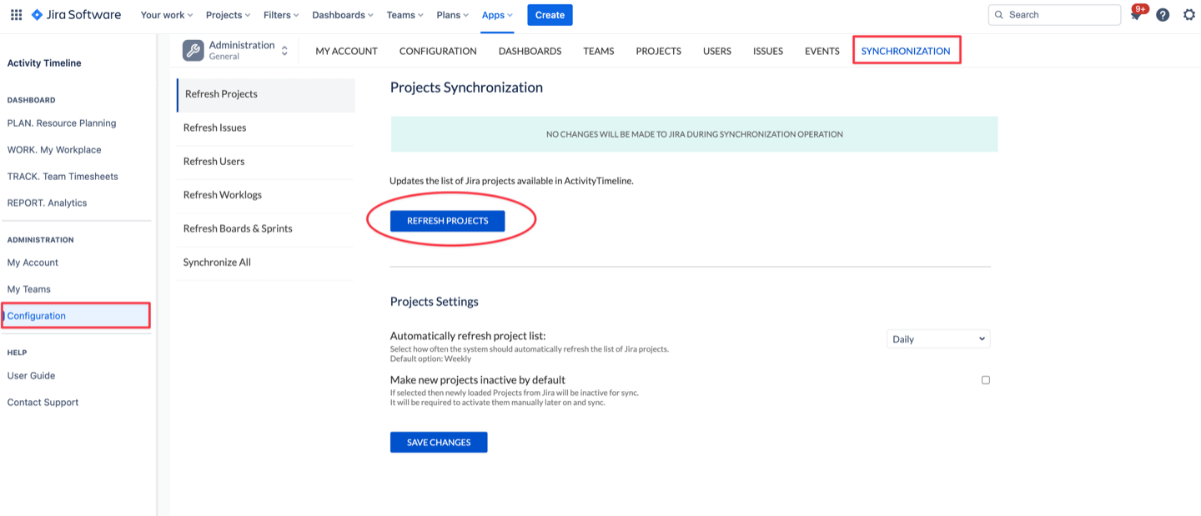This screenshot has width=1201, height=516.
Task: Expand the Projects menu in top bar
Action: (229, 15)
